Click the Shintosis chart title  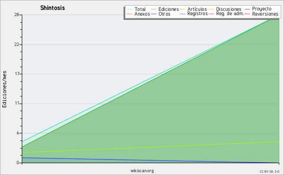pos(53,8)
